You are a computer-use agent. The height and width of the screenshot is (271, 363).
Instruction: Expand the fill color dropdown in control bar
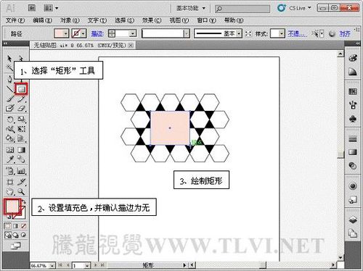click(65, 33)
